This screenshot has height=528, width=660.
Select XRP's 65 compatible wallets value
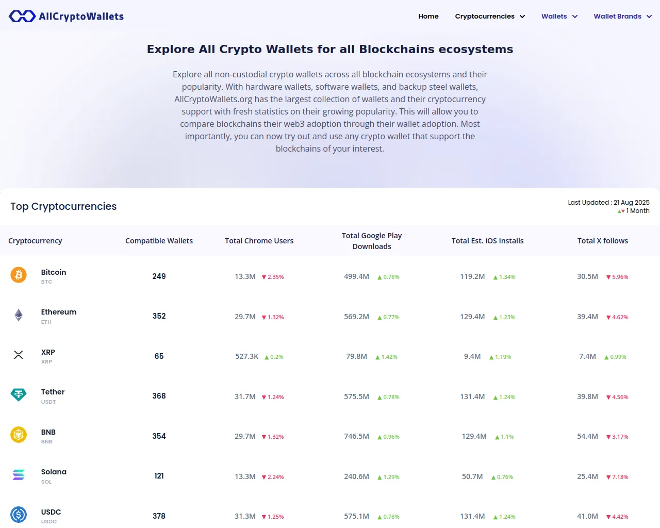coord(159,356)
